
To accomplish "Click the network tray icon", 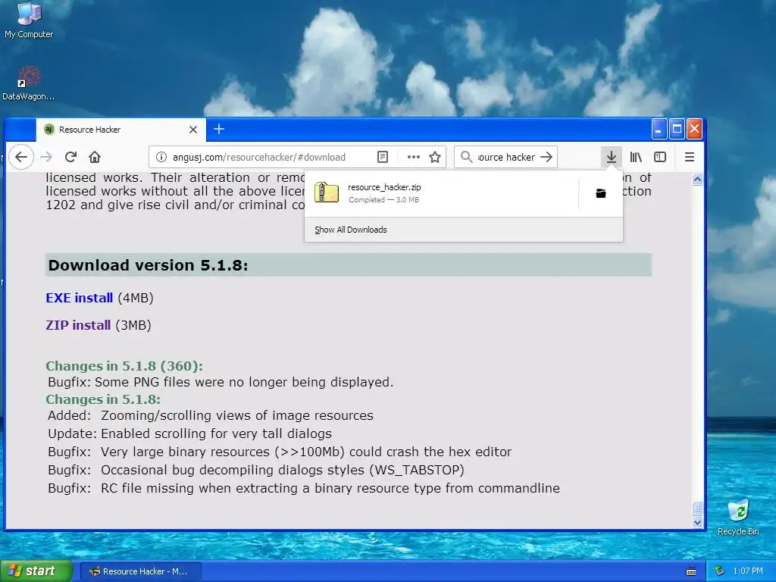I will tap(720, 571).
